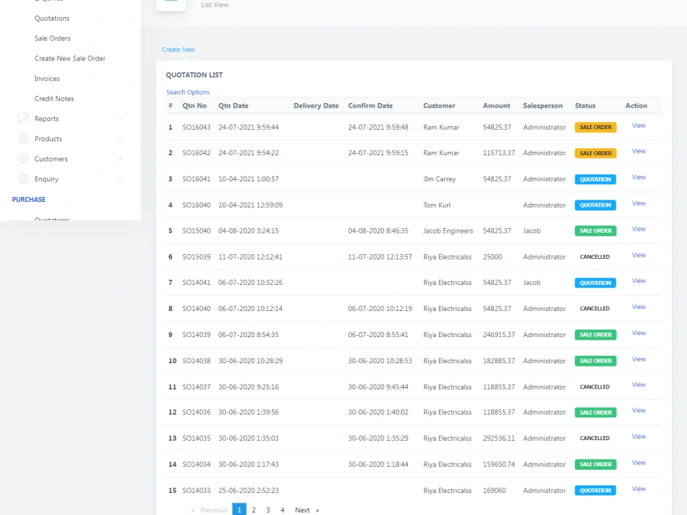687x515 pixels.
Task: Select the Reports sidebar label
Action: [47, 119]
